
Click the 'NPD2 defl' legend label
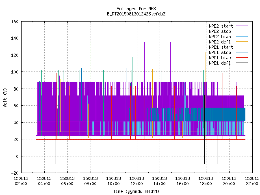(220, 42)
